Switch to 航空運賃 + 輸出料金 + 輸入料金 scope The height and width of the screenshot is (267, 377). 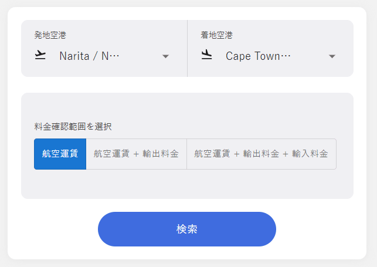[261, 154]
